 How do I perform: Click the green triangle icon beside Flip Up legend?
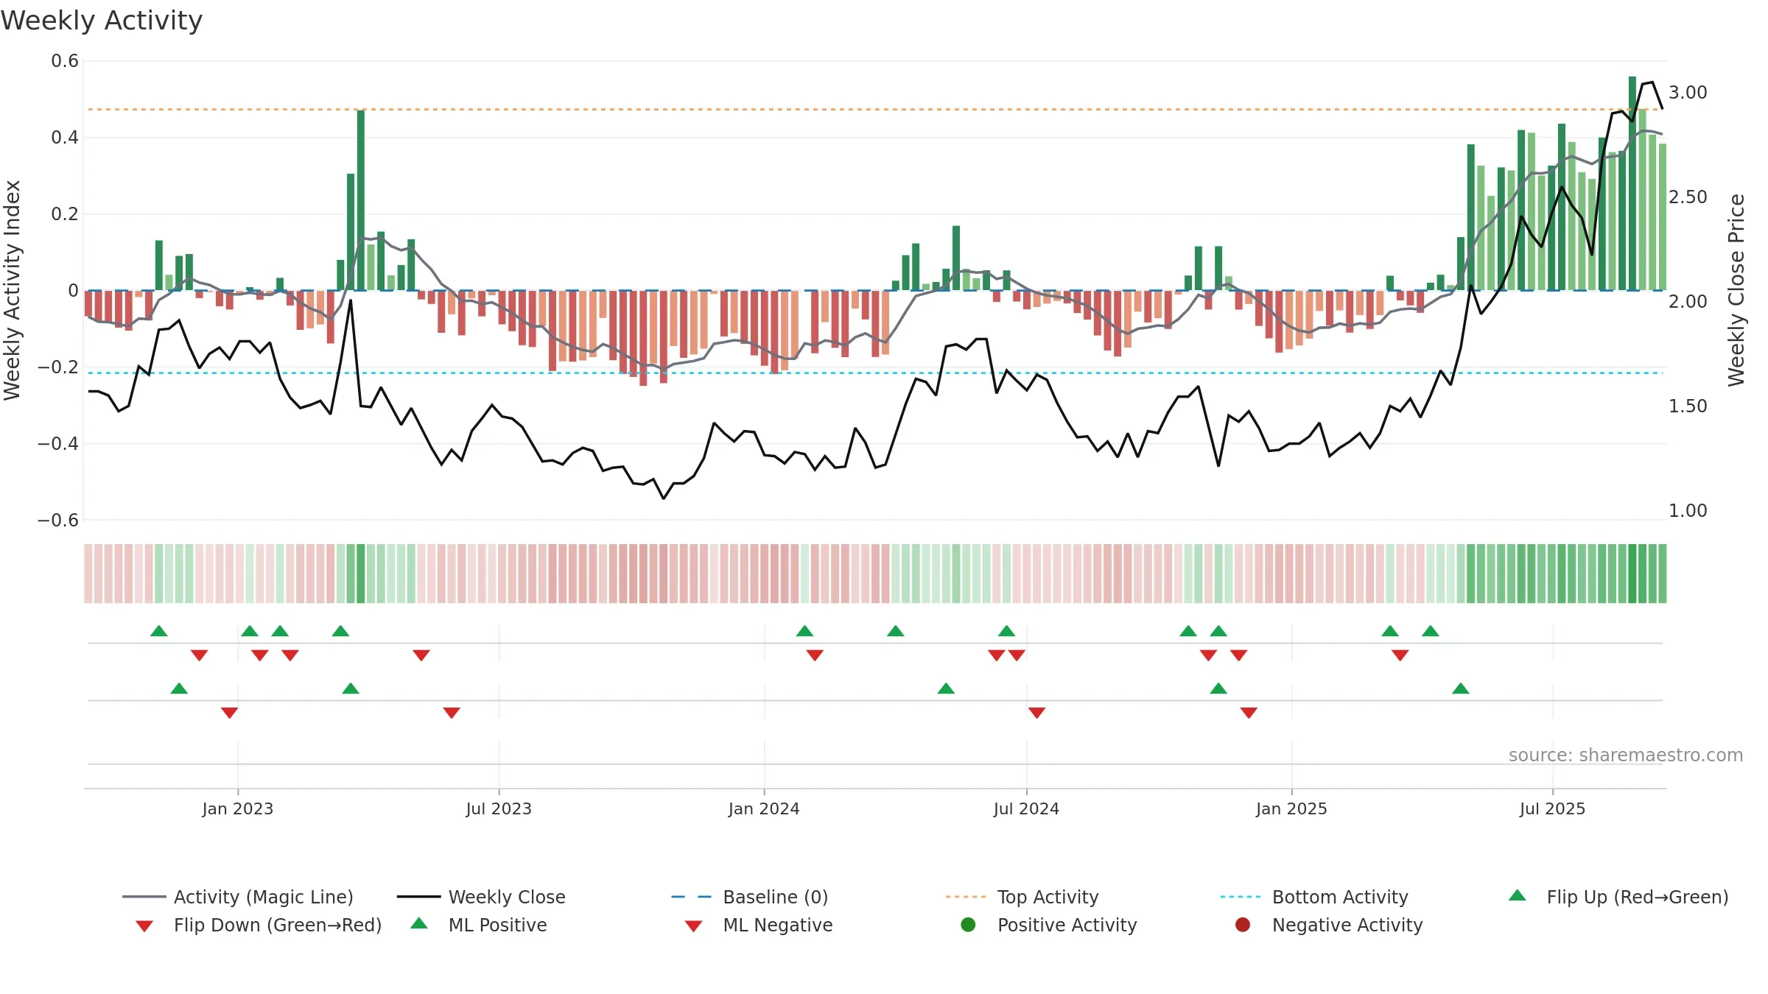click(x=1518, y=895)
